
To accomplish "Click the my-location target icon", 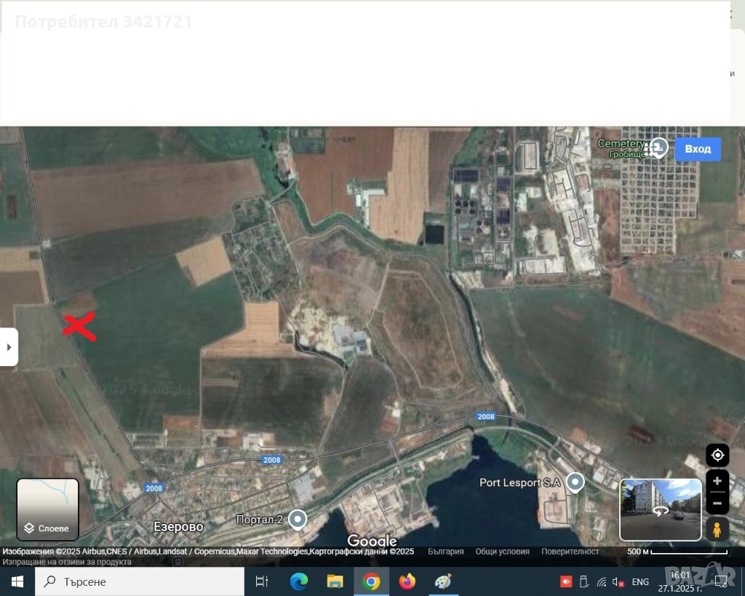I will (x=717, y=456).
